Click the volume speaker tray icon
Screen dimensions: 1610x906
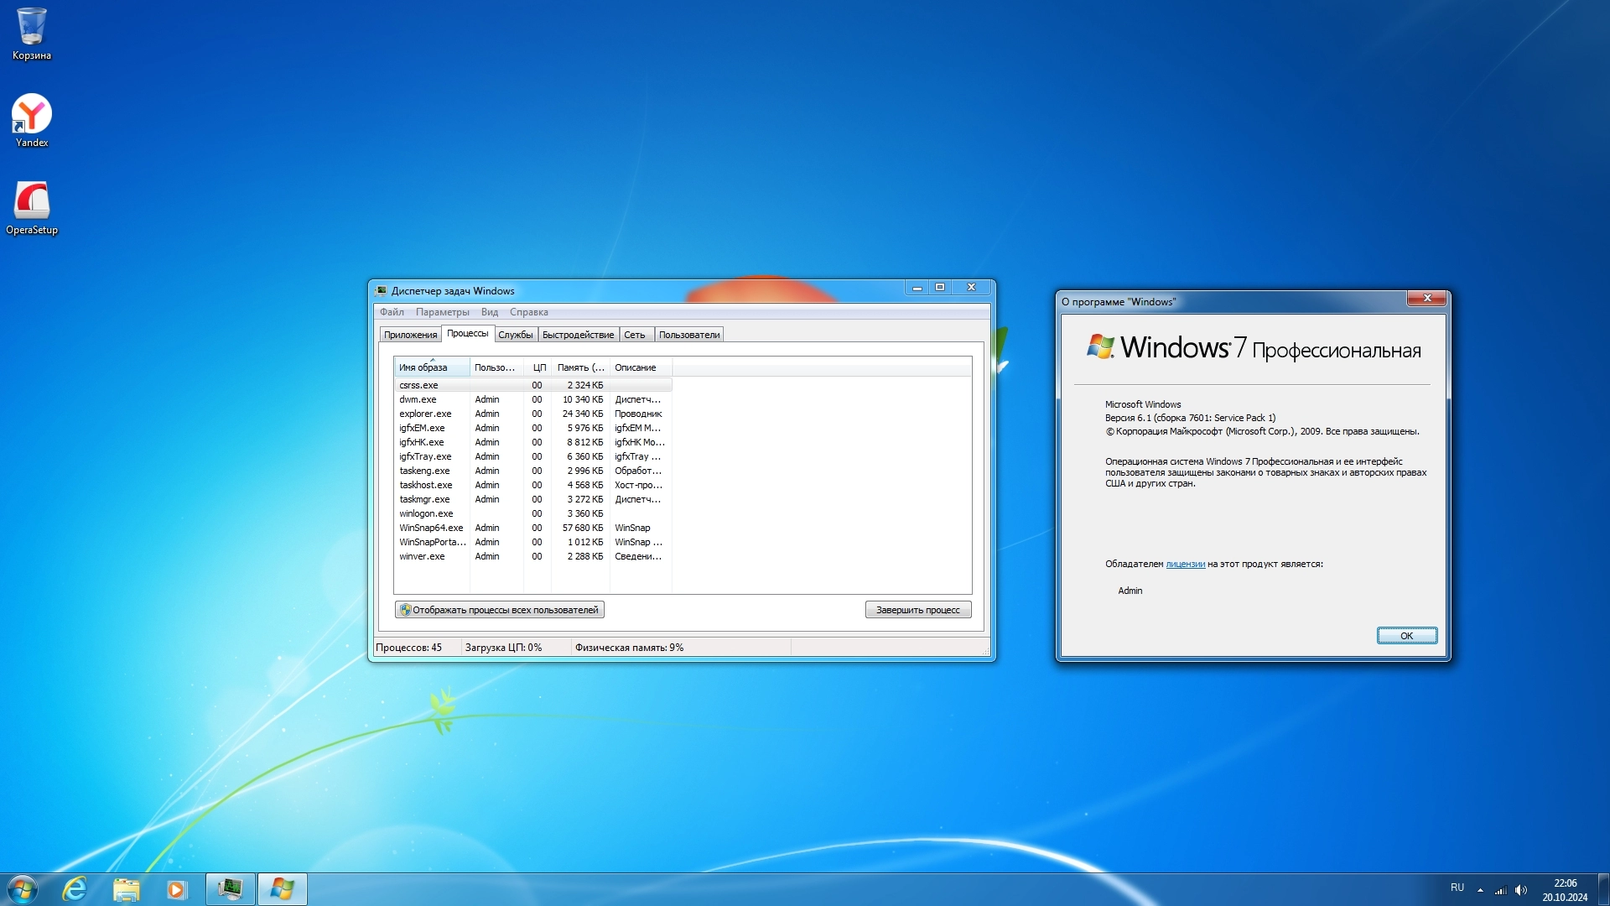(1521, 890)
